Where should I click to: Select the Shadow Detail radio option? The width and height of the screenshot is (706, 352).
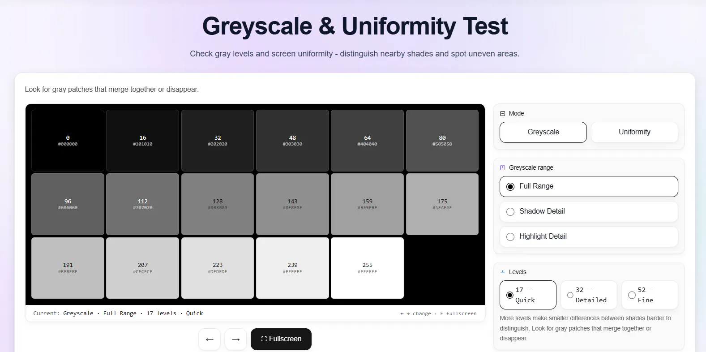tap(589, 211)
